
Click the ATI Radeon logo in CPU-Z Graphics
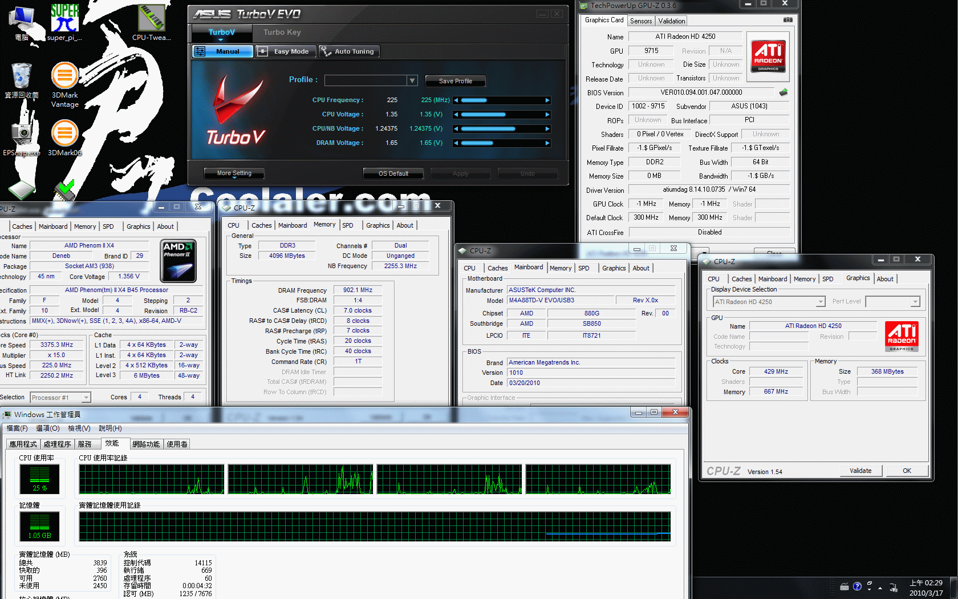[902, 335]
